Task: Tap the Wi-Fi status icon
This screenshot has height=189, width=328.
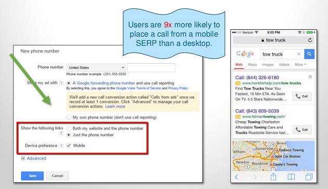Action: click(257, 32)
